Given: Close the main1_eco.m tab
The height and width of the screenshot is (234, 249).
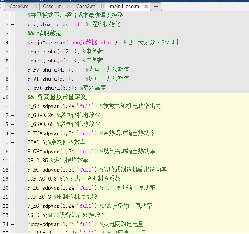Looking at the screenshot, I should tap(146, 7).
